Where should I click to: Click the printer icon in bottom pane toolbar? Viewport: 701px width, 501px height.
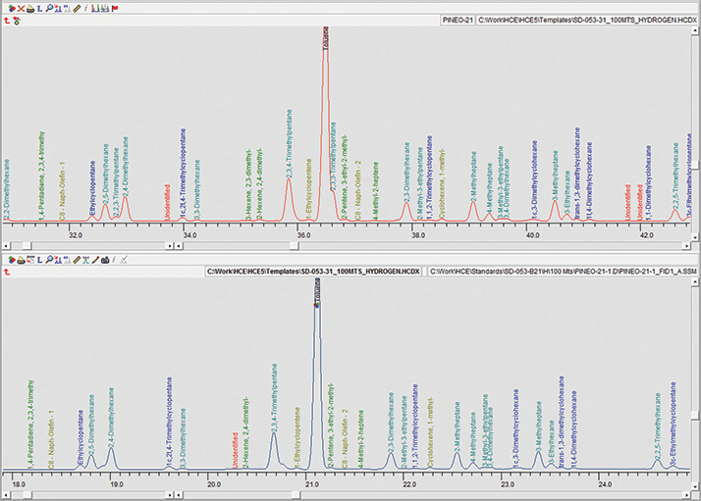(x=19, y=260)
